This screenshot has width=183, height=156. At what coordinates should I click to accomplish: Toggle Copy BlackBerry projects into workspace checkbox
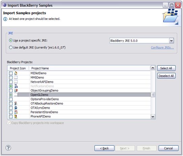(x=9, y=123)
